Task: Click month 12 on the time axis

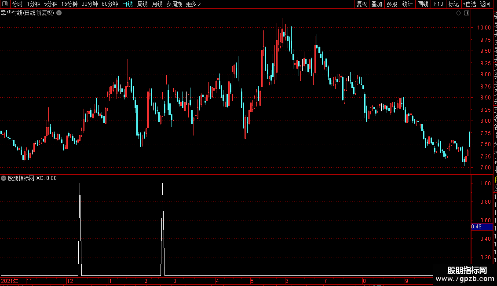Action: pyautogui.click(x=70, y=281)
